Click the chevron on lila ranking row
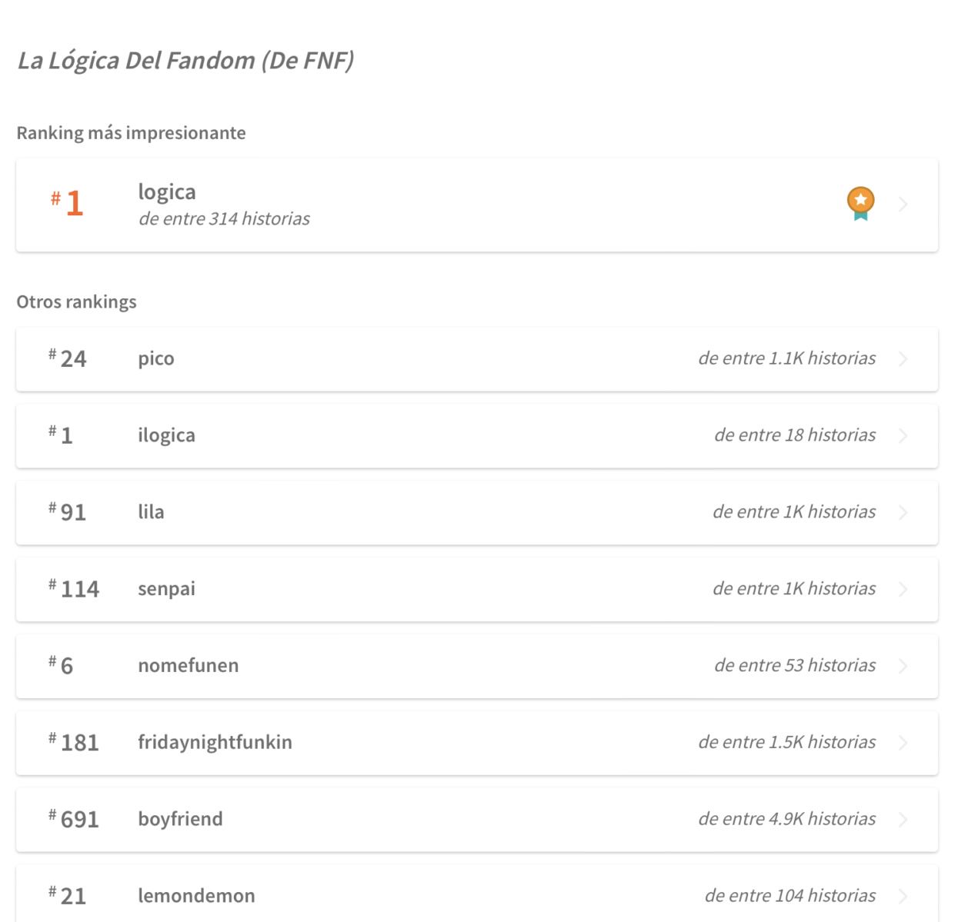 [903, 513]
